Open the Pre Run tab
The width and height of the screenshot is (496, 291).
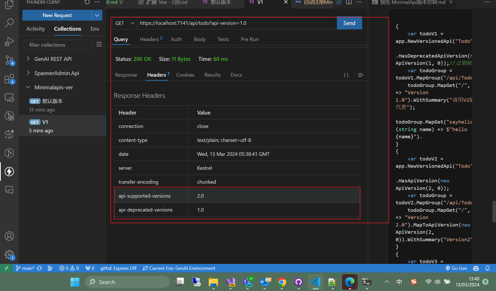pyautogui.click(x=250, y=39)
